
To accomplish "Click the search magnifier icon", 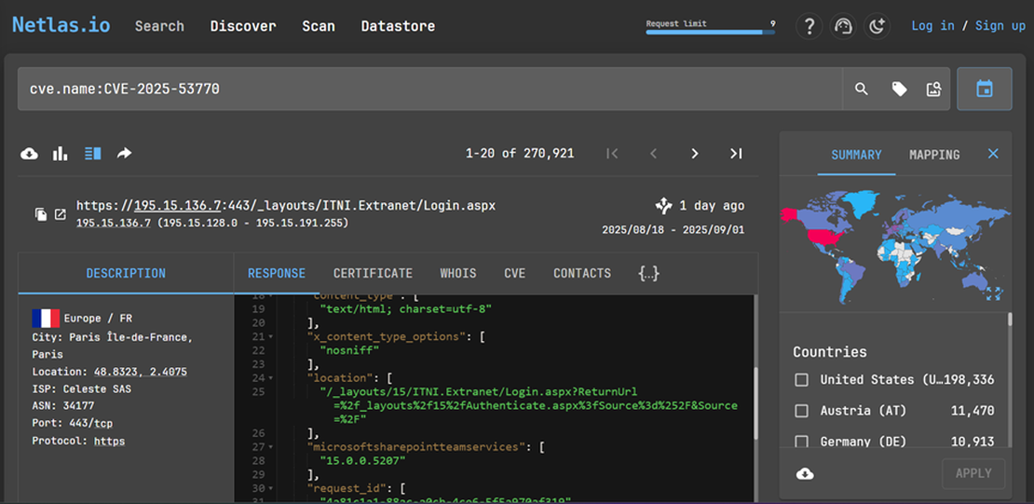I will (x=862, y=89).
